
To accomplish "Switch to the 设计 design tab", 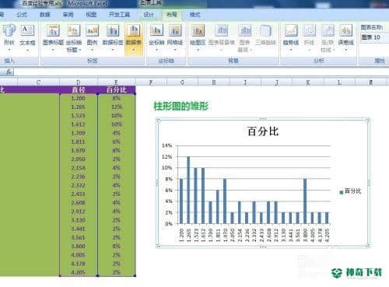I will coord(149,15).
